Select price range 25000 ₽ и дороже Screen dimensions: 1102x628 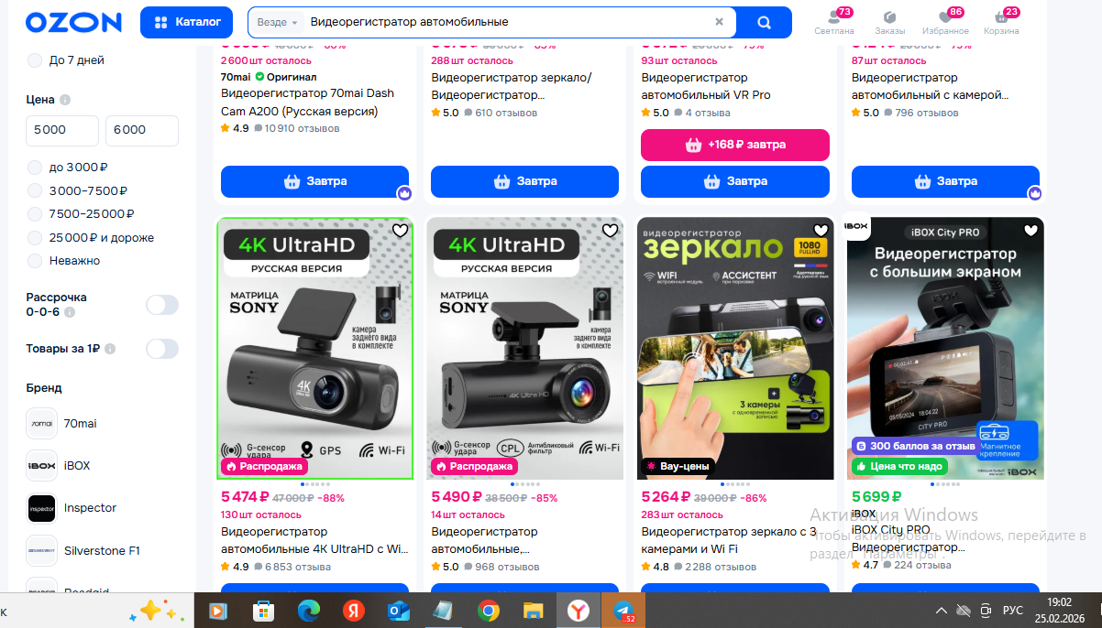91,238
